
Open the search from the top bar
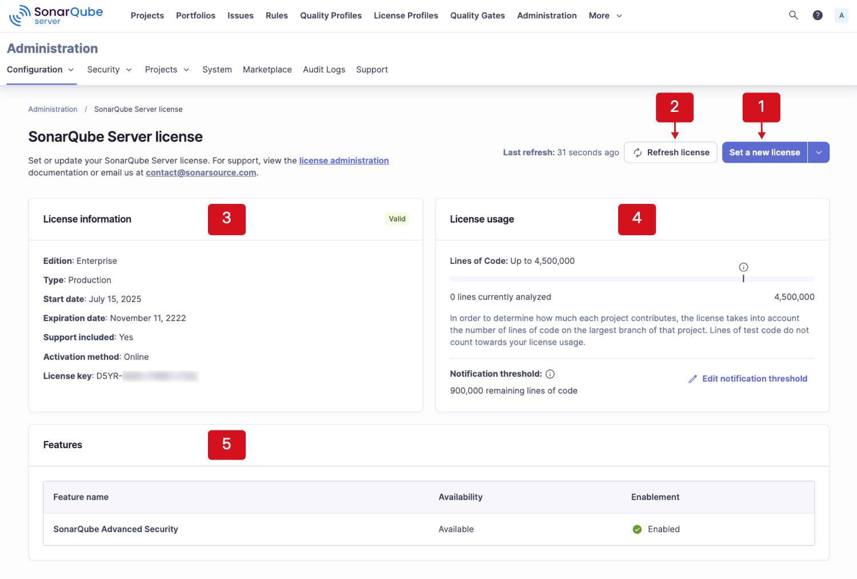tap(794, 15)
